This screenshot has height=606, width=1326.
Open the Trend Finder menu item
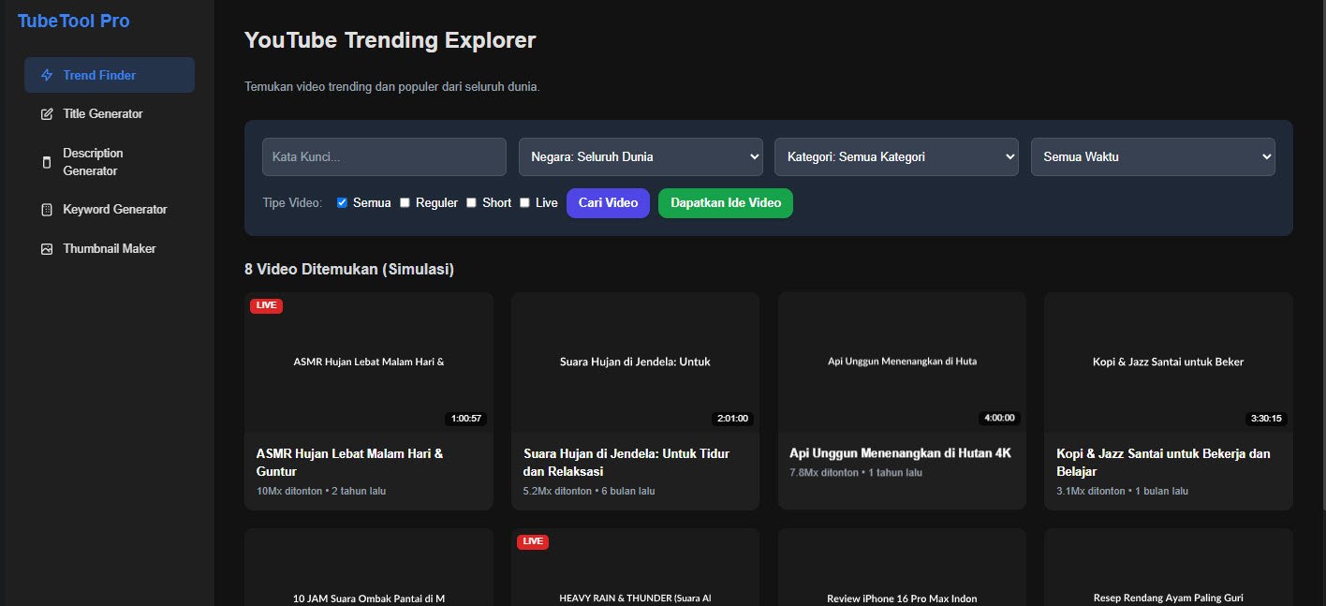click(110, 75)
